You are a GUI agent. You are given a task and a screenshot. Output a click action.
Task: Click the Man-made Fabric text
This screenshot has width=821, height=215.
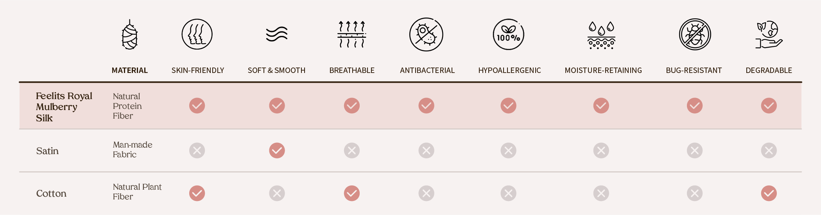[x=132, y=149]
